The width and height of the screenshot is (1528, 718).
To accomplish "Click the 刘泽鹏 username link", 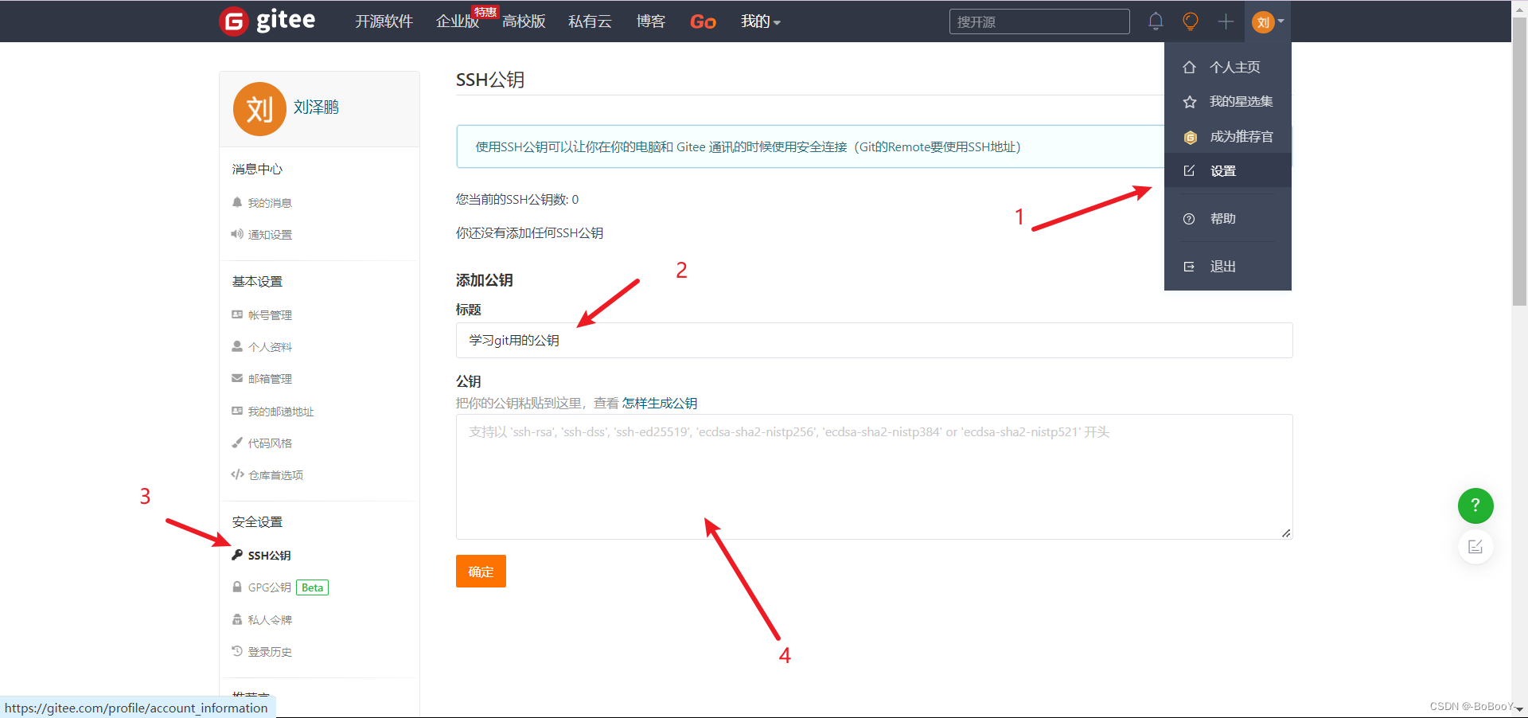I will 316,107.
